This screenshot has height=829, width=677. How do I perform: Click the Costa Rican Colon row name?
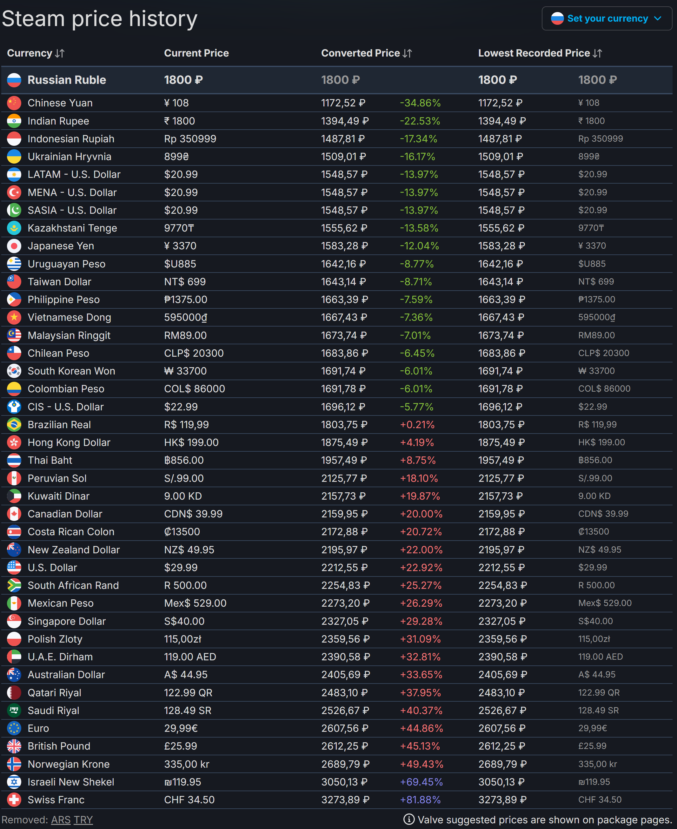[x=71, y=532]
